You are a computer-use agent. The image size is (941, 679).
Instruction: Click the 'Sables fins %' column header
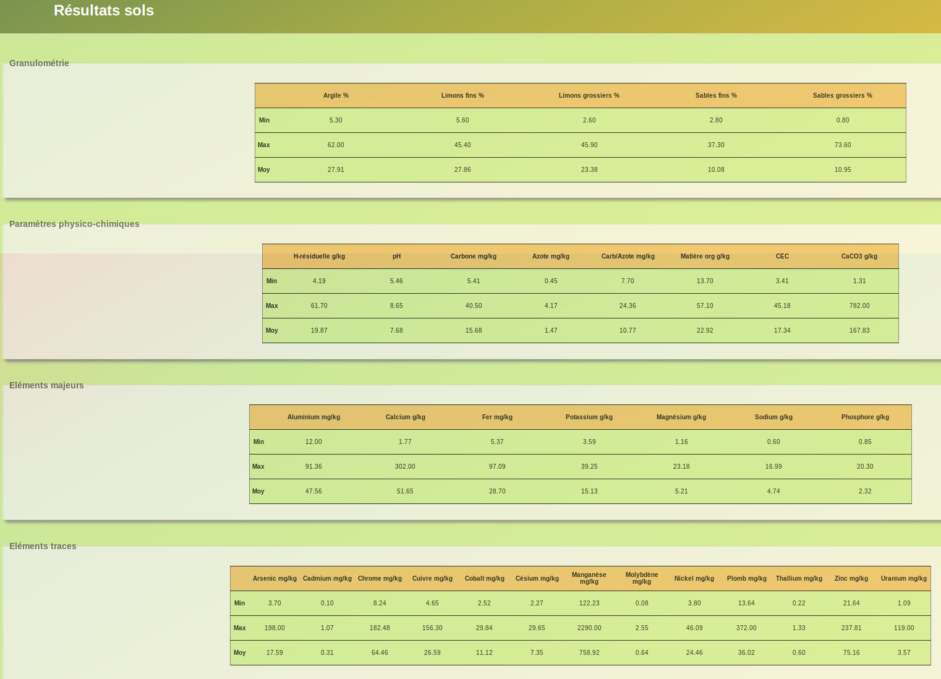[x=716, y=95]
